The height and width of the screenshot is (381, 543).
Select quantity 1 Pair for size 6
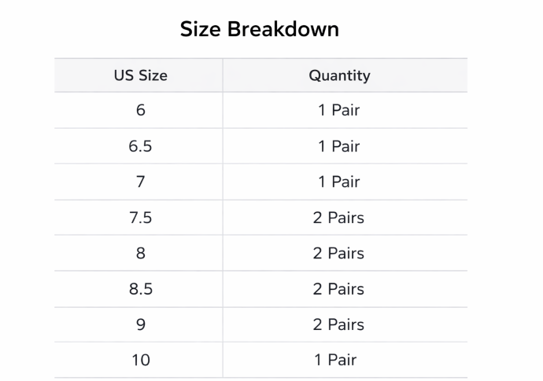pos(338,110)
